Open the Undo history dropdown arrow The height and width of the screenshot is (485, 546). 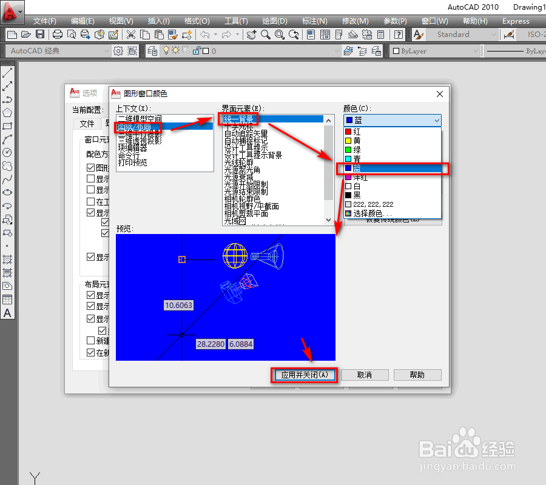[x=215, y=35]
